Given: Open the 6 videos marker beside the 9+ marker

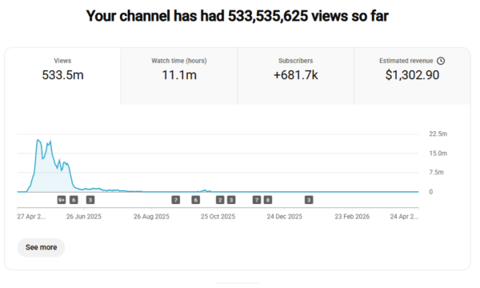Looking at the screenshot, I should tap(74, 200).
